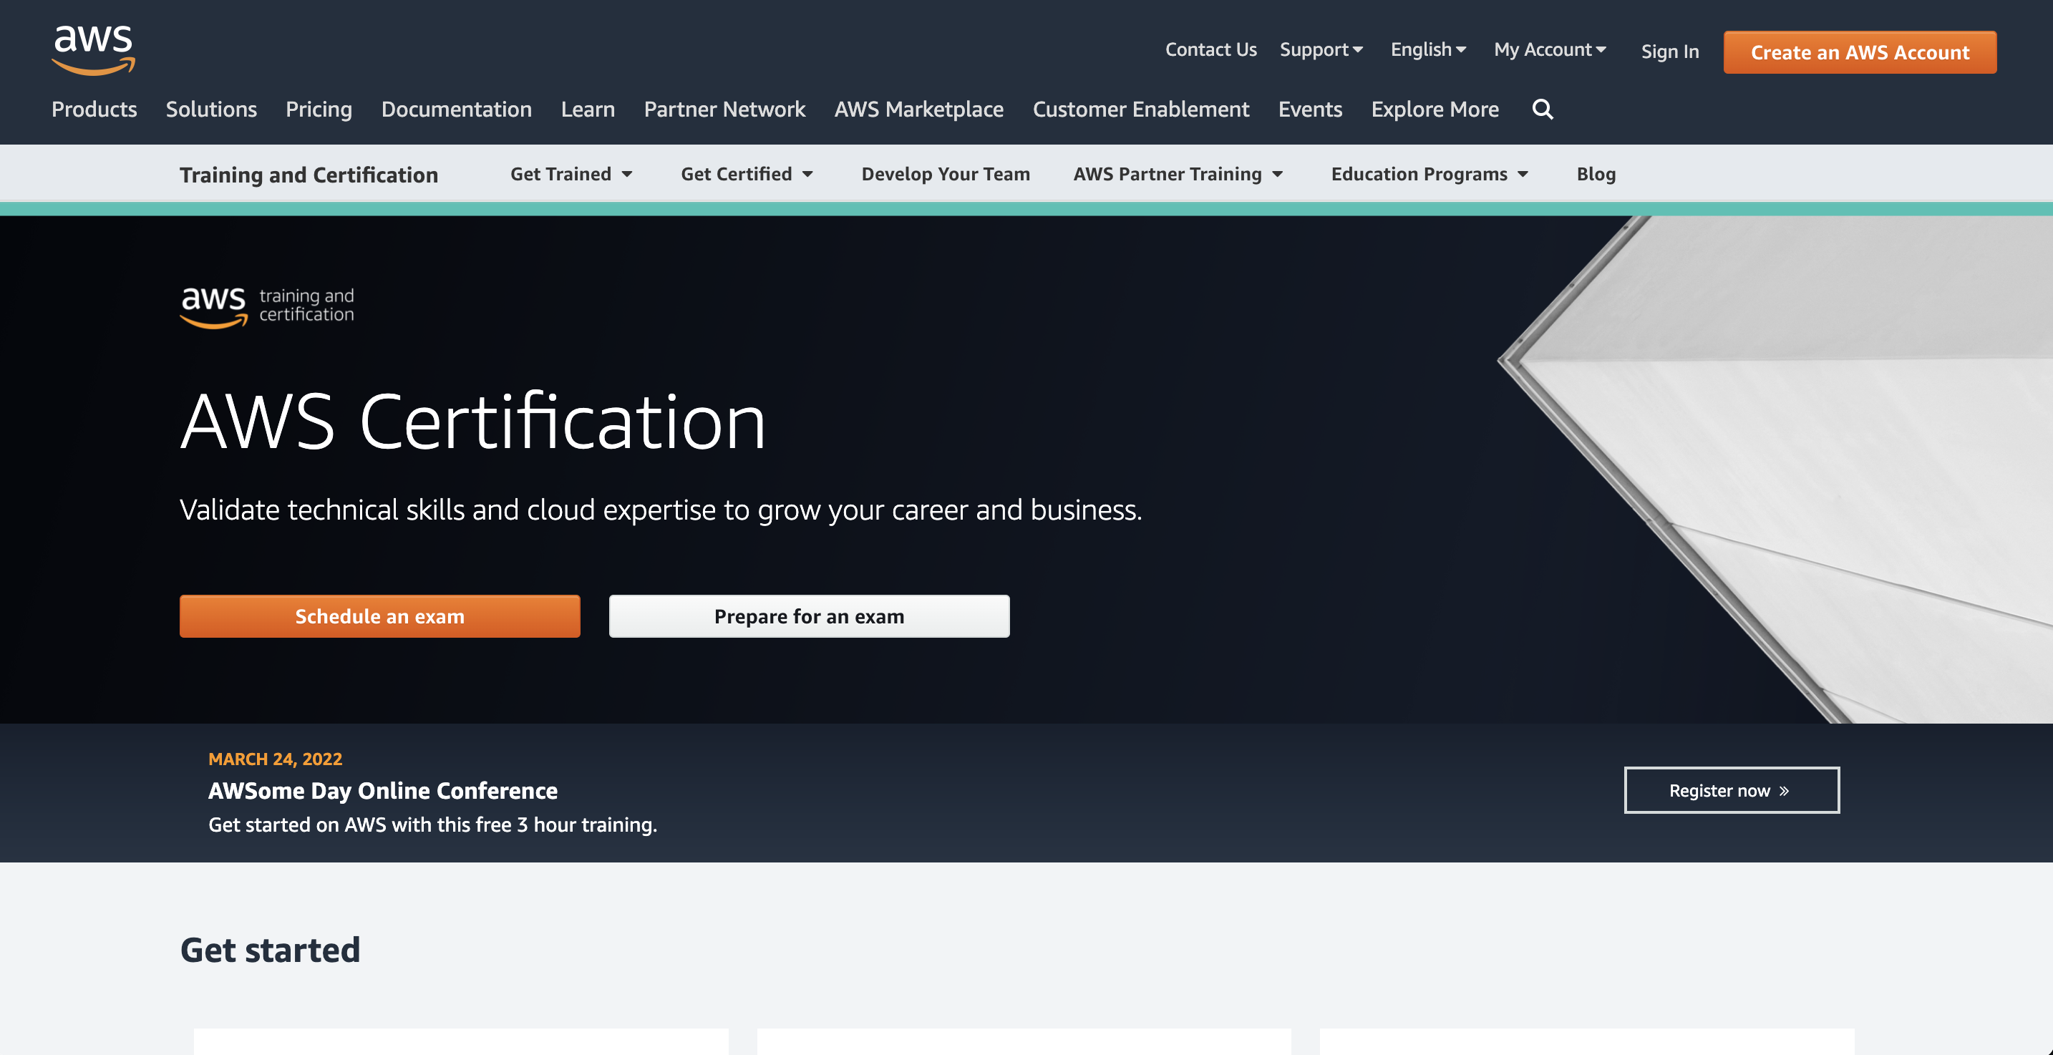The image size is (2053, 1055).
Task: Open the AWS Marketplace menu item
Action: [918, 110]
